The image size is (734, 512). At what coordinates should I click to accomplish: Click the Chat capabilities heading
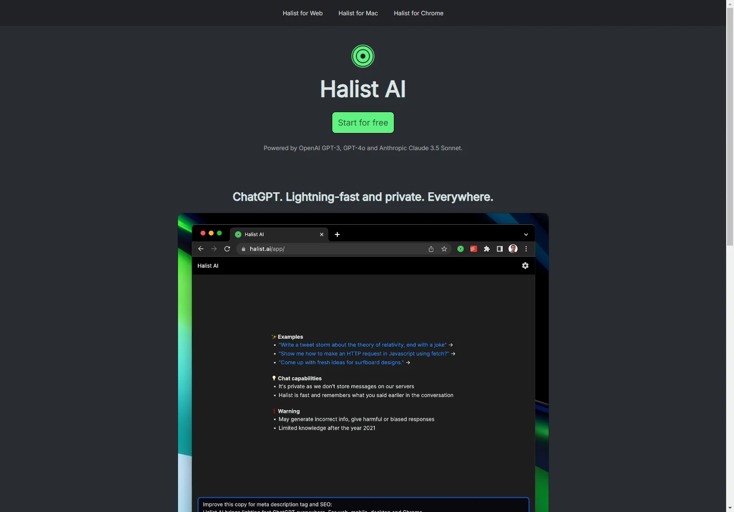tap(300, 379)
